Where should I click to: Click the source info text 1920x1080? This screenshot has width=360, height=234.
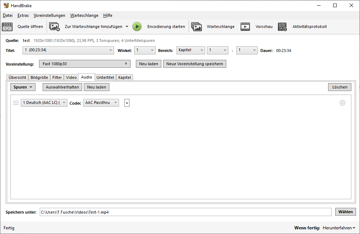click(x=94, y=40)
